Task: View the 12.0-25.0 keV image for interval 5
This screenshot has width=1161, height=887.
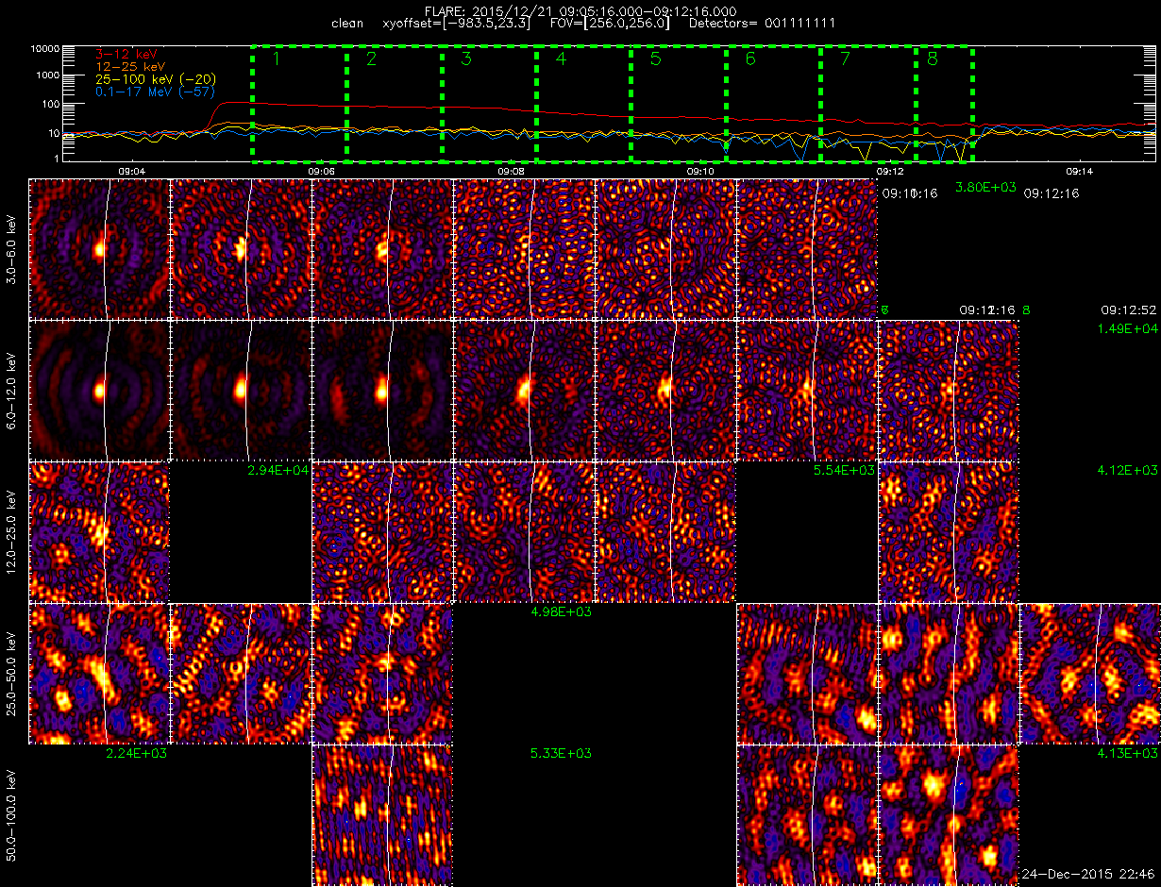Action: (665, 531)
